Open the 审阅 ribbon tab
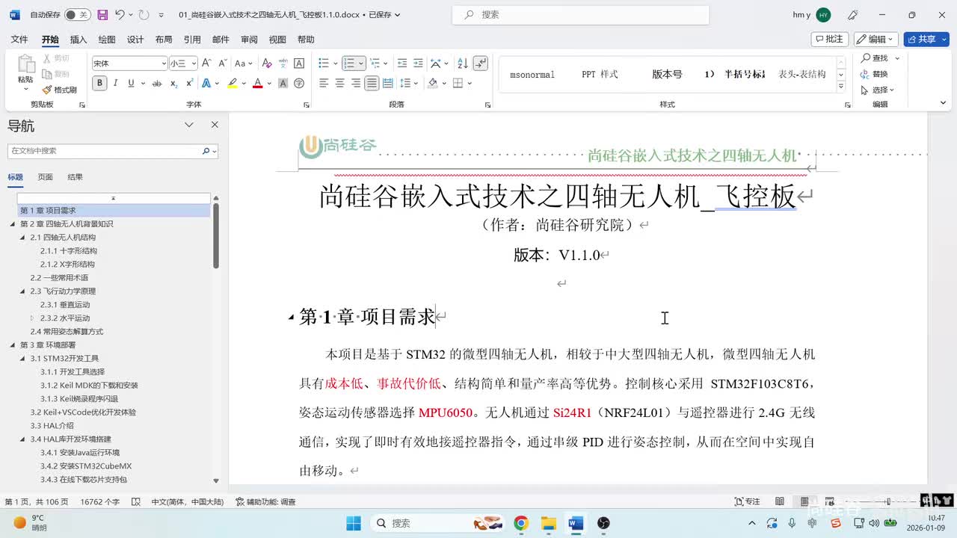 click(x=249, y=40)
